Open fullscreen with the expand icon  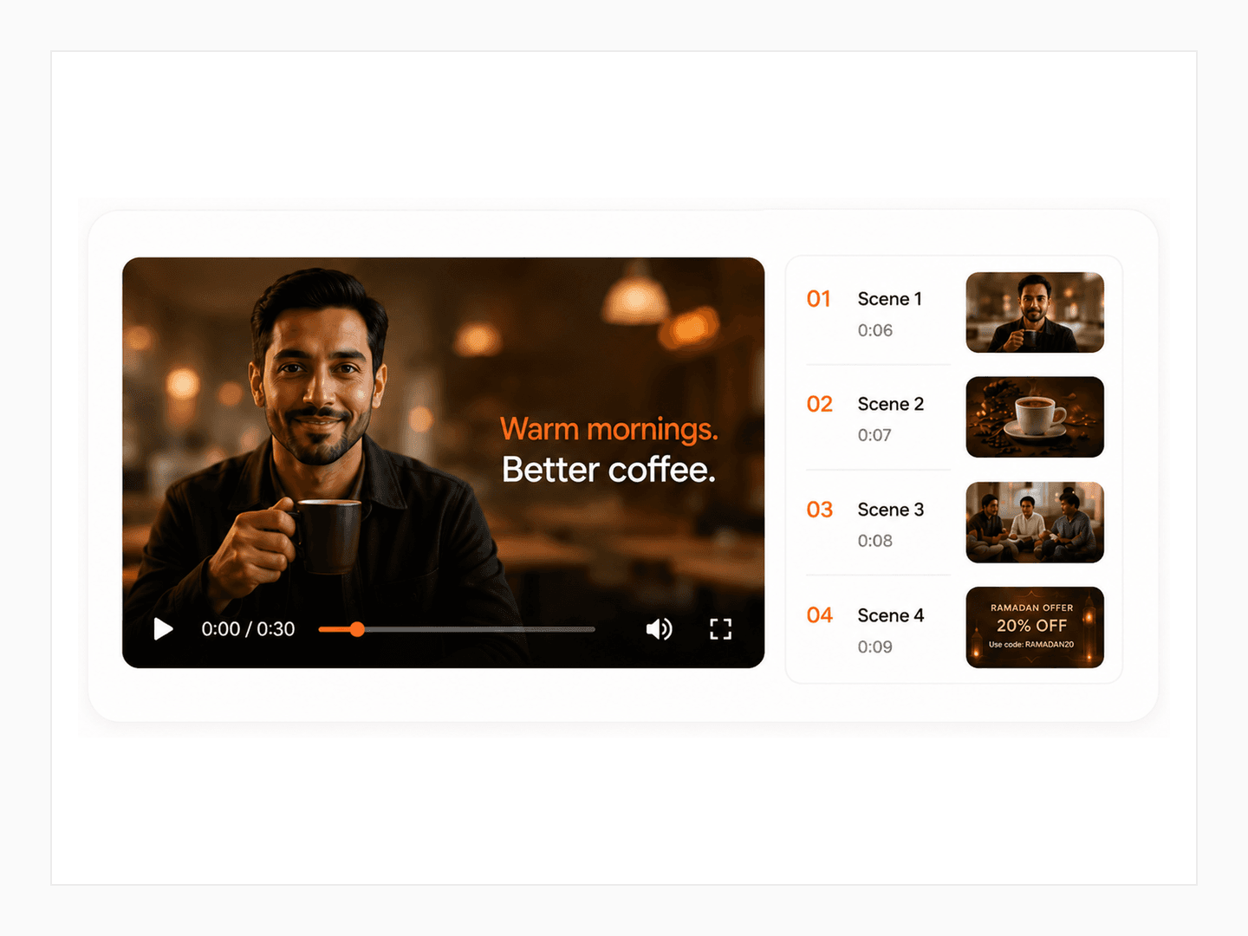[x=721, y=629]
